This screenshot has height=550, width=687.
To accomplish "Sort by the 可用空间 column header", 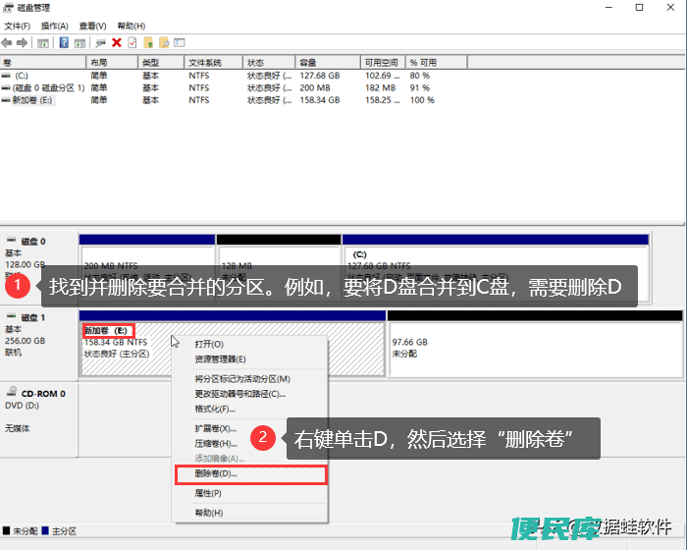I will click(x=384, y=63).
